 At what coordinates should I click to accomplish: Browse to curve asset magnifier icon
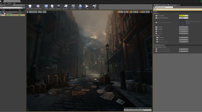pyautogui.click(x=189, y=23)
